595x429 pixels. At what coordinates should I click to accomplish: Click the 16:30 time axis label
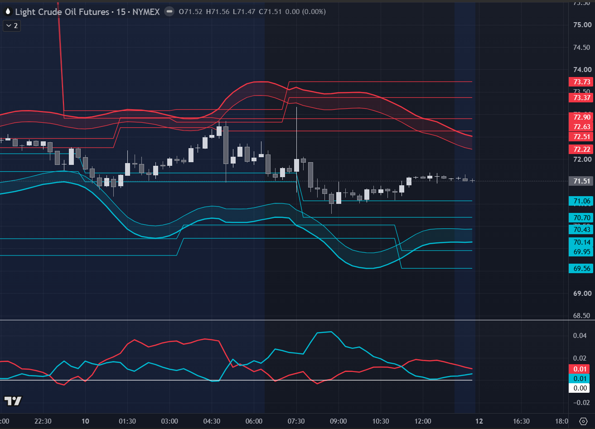521,421
